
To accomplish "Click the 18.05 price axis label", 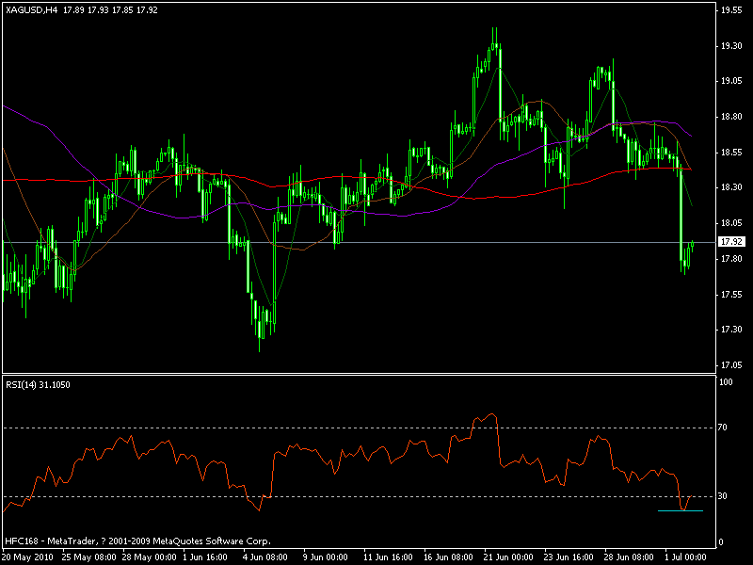I will click(731, 223).
